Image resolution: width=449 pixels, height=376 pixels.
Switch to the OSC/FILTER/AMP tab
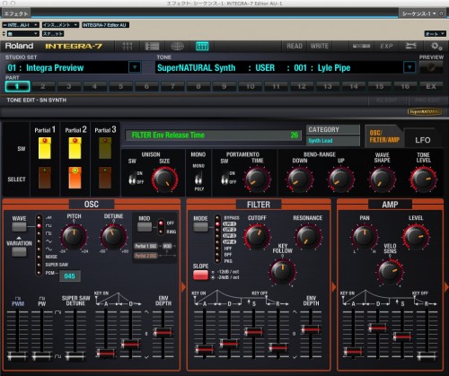click(384, 136)
